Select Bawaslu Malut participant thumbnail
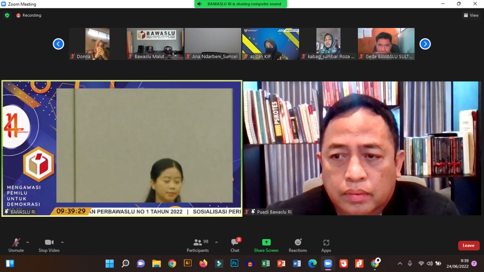The image size is (484, 272). [155, 44]
